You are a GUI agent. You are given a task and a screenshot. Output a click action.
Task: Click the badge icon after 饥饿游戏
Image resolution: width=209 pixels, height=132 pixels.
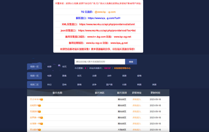click(39, 111)
